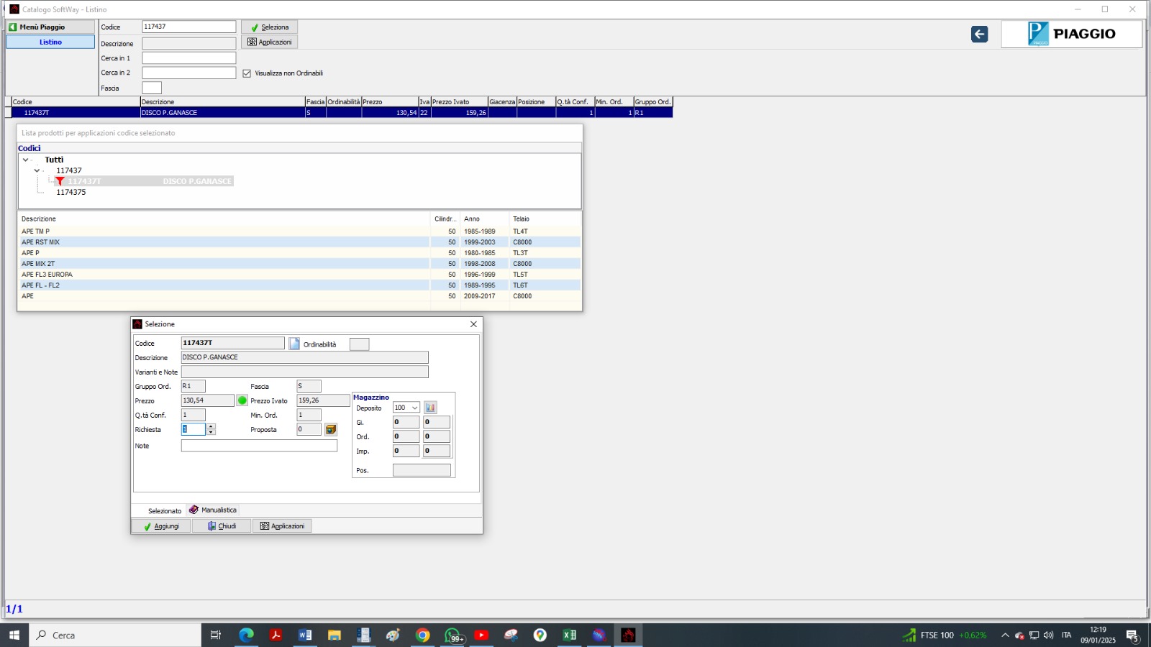Open Adobe Acrobat from the taskbar
The height and width of the screenshot is (647, 1151).
[276, 635]
